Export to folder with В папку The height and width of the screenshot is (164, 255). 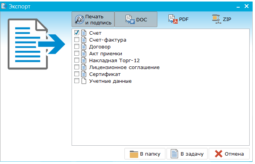click(145, 154)
